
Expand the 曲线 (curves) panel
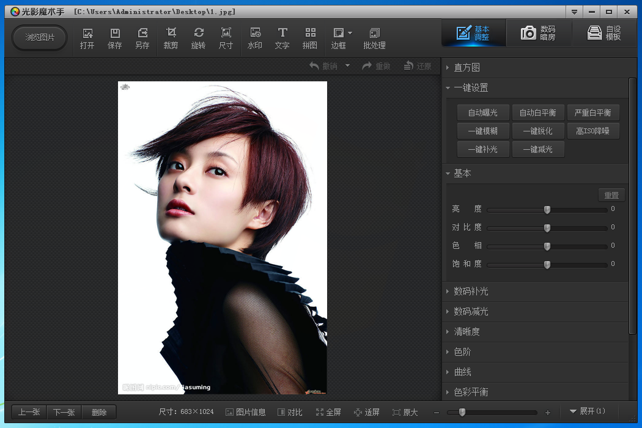[x=462, y=372]
